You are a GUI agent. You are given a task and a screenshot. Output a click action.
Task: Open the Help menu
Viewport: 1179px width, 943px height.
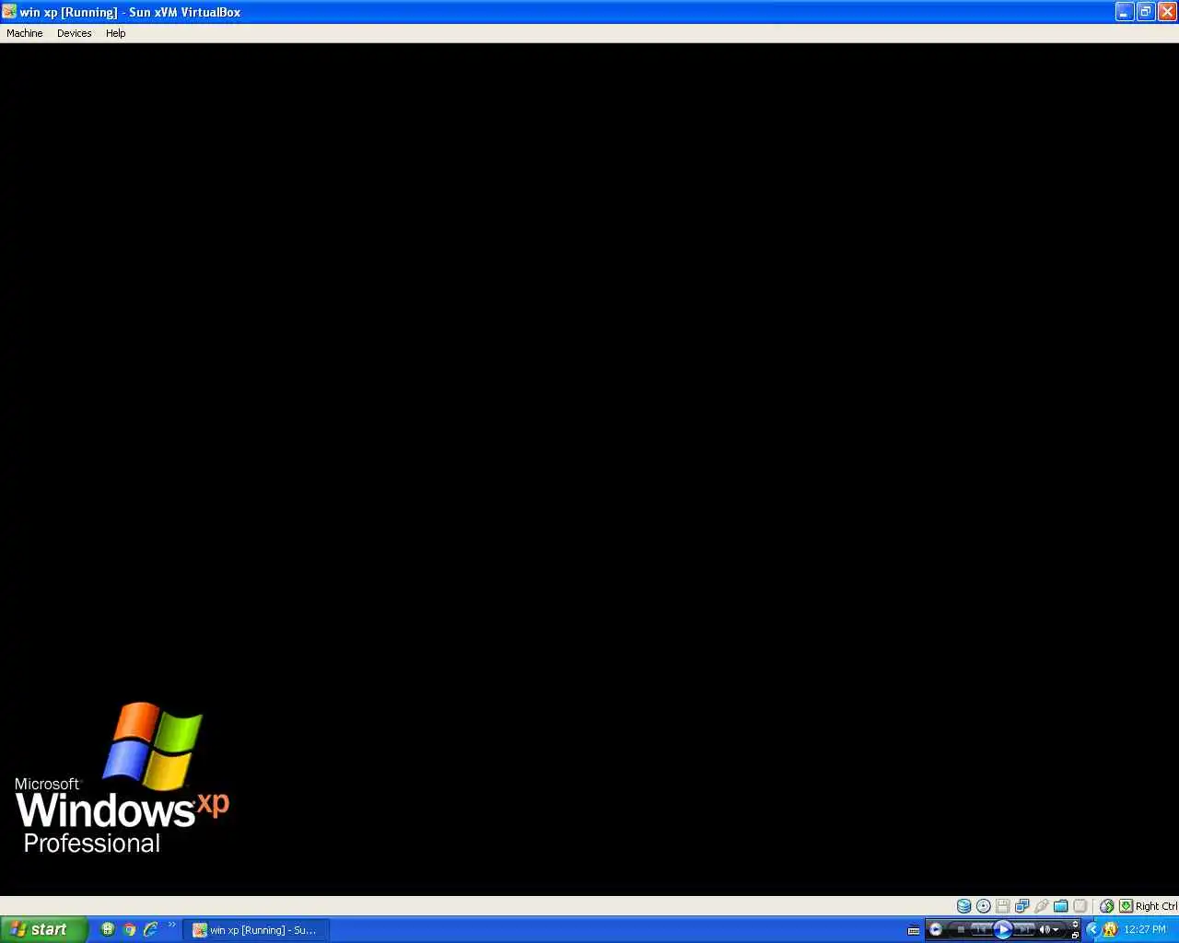[115, 33]
